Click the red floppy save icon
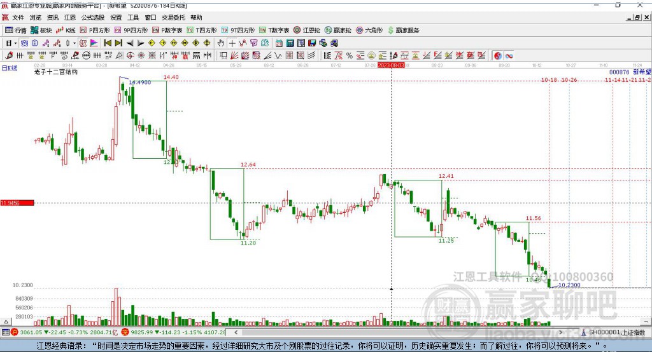The image size is (652, 352). pyautogui.click(x=312, y=43)
